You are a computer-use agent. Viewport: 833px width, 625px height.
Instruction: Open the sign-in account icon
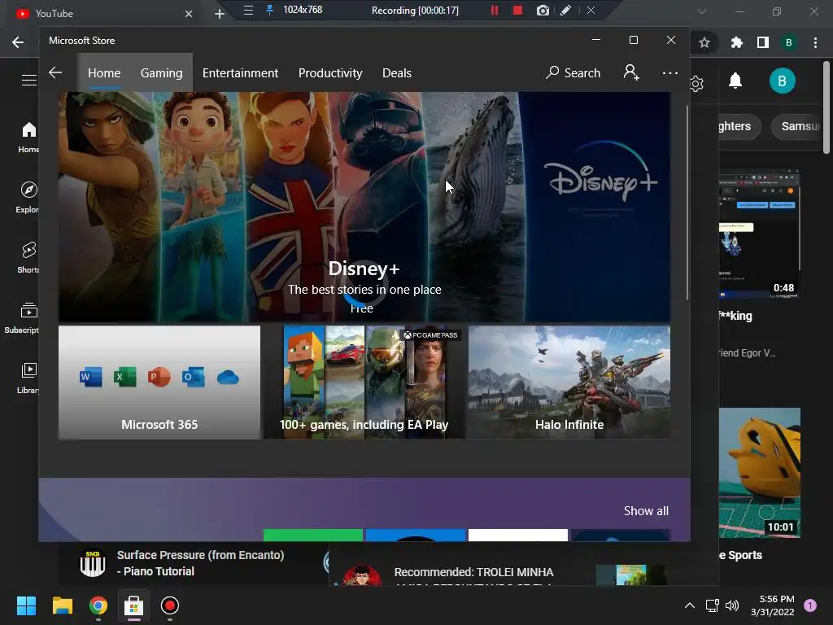(631, 72)
